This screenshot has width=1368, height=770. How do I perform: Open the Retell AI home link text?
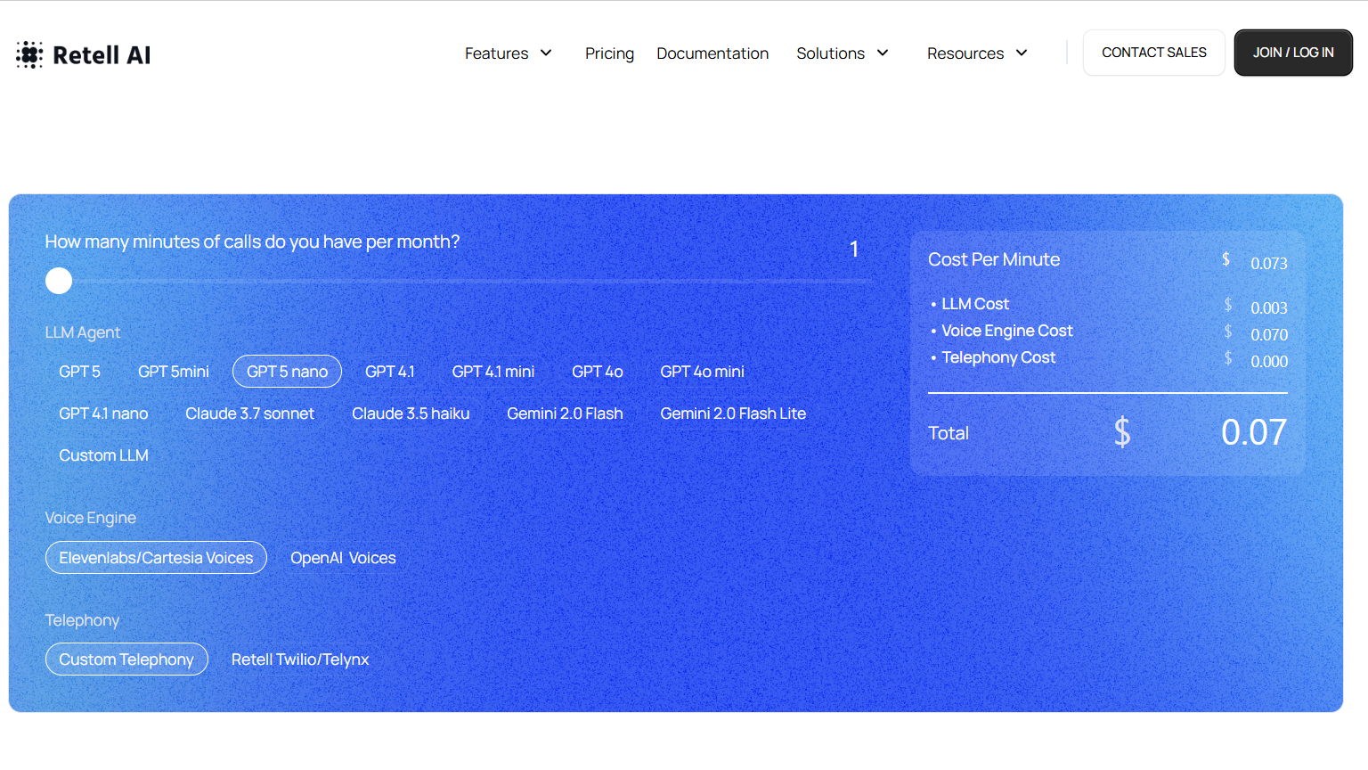click(x=102, y=55)
